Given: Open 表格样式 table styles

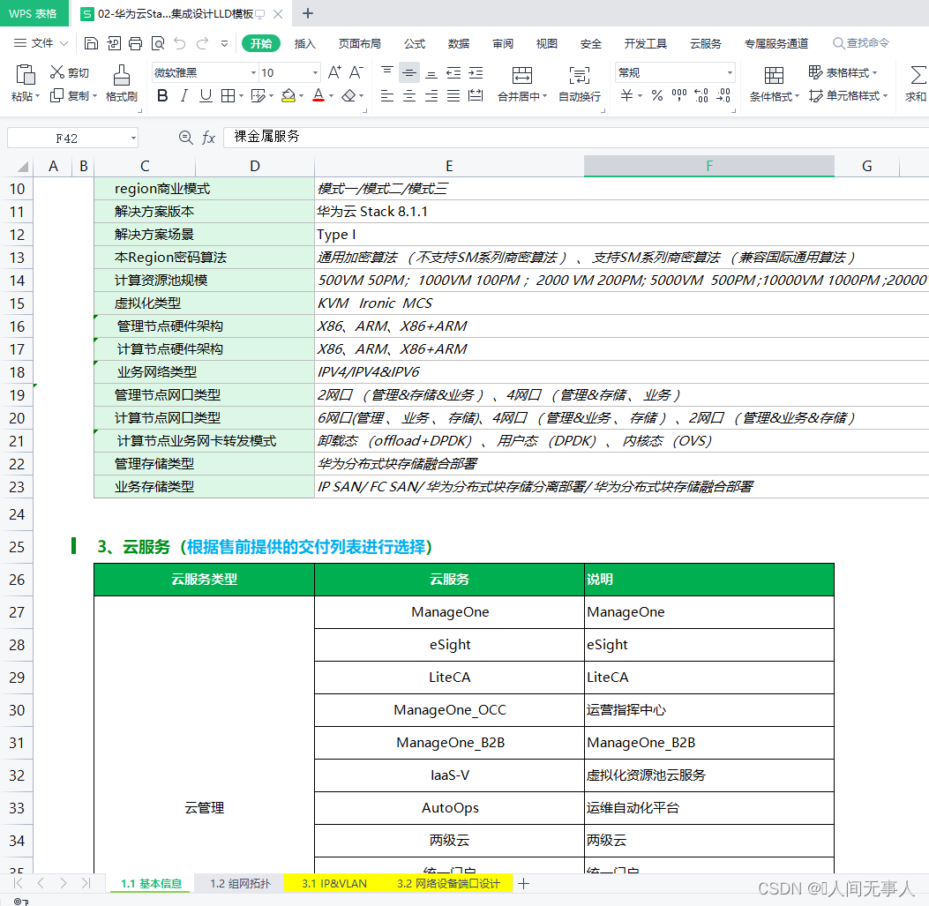Looking at the screenshot, I should tap(843, 72).
